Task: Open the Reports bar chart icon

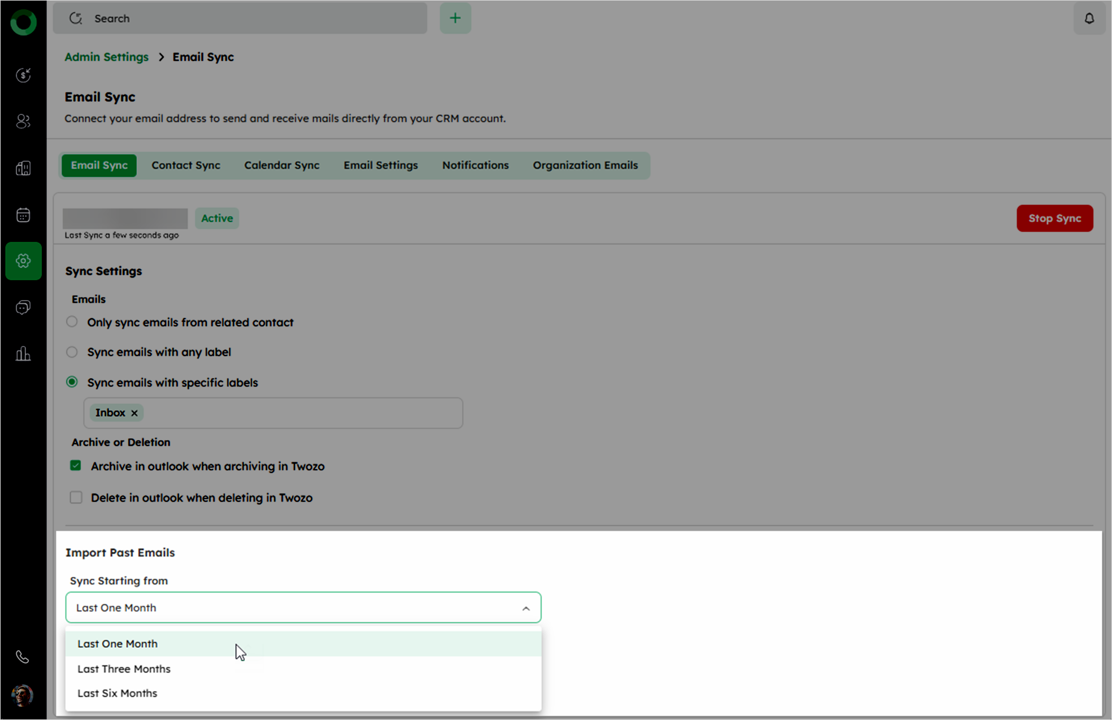Action: click(x=23, y=353)
